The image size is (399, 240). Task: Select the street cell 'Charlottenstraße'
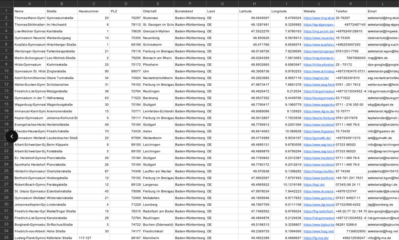61,171
